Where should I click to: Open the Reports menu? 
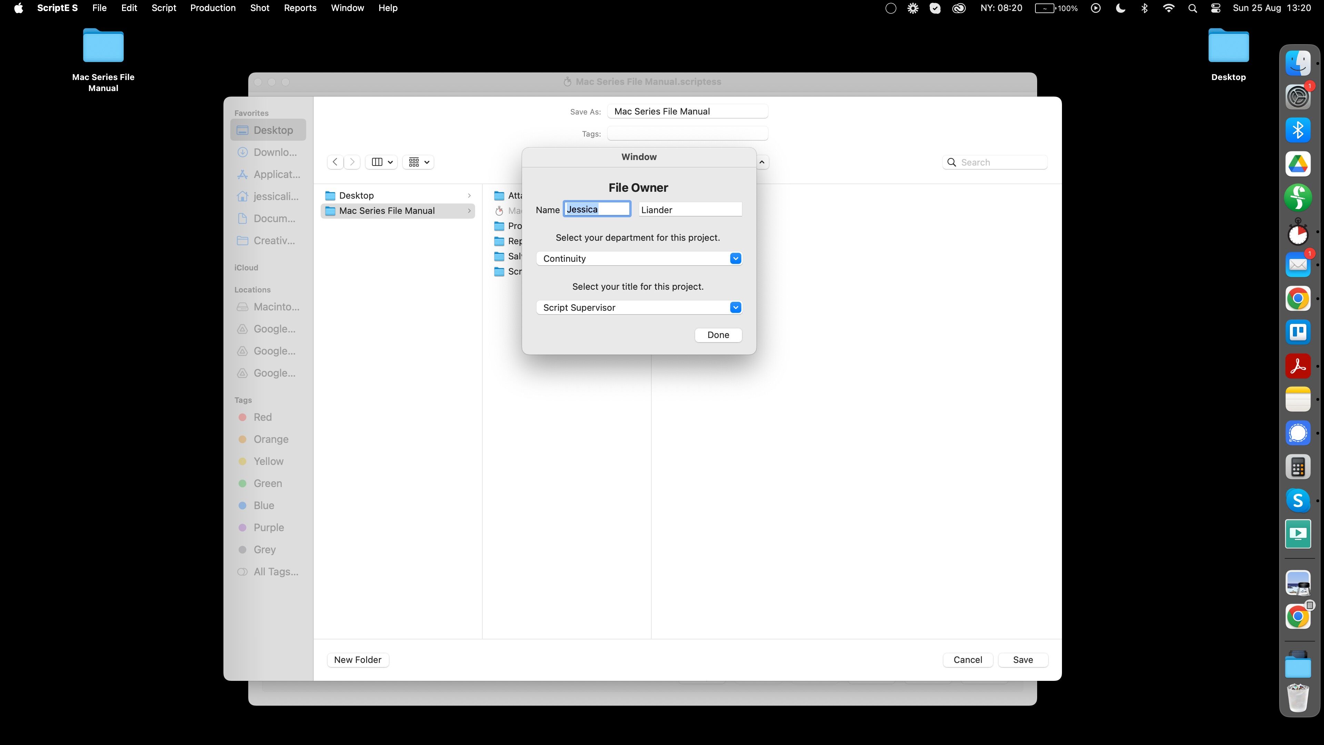coord(300,8)
